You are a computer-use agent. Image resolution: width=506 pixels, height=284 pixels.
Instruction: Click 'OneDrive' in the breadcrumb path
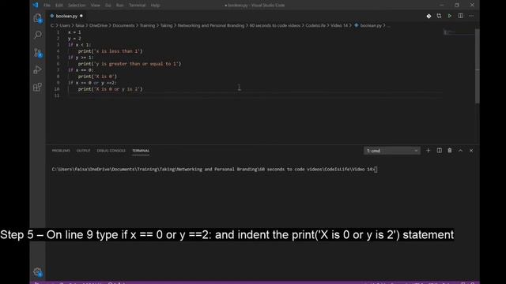(x=98, y=25)
